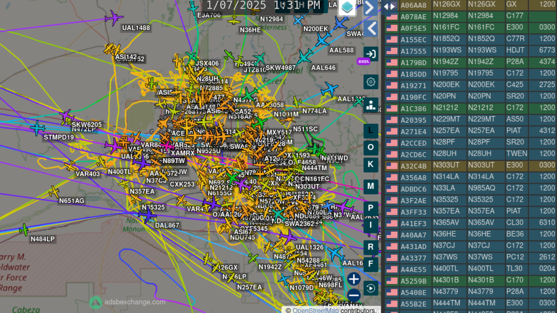Click the left-pointing chevron map button
The width and height of the screenshot is (557, 313).
coord(371,29)
